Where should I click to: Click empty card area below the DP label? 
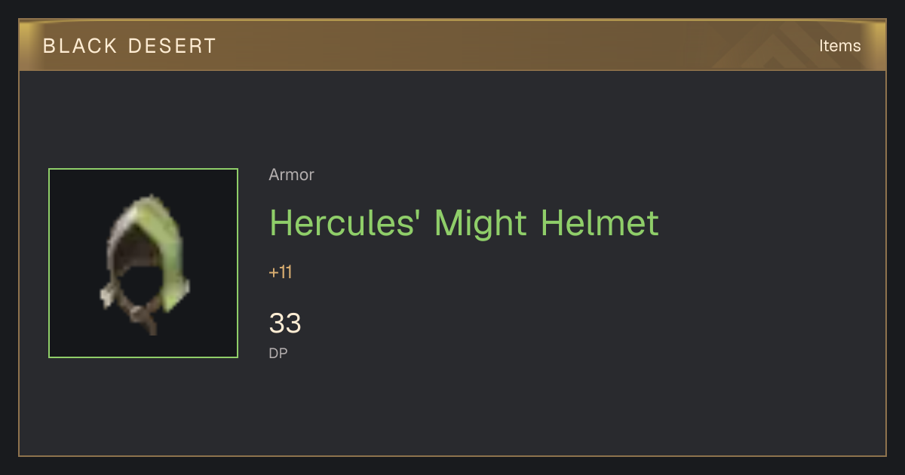452,407
